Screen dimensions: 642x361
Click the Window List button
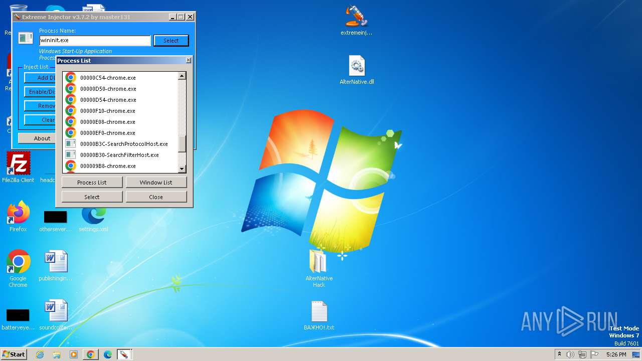(156, 183)
